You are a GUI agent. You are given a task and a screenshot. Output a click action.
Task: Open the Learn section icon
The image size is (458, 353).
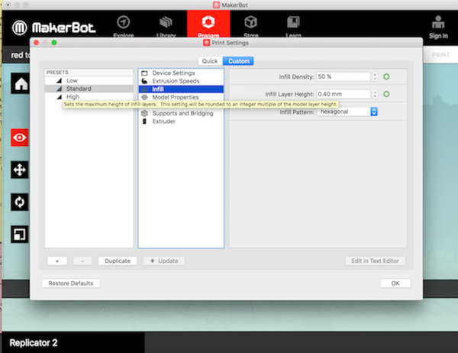pos(293,22)
